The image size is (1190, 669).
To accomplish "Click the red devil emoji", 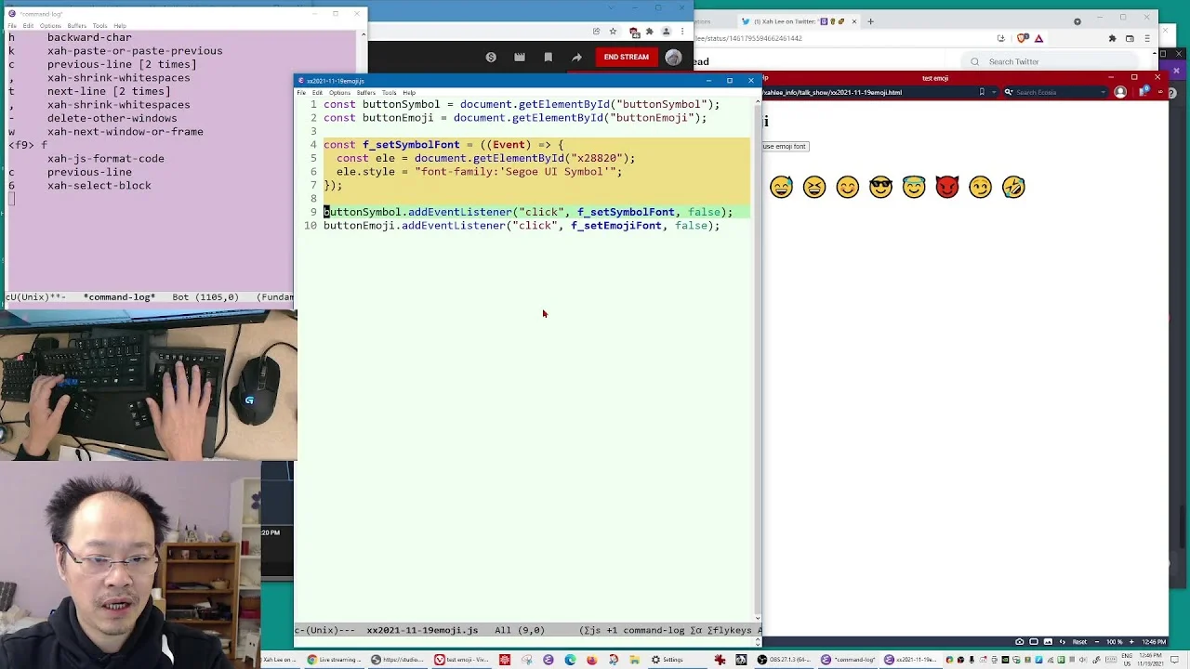I will [946, 188].
